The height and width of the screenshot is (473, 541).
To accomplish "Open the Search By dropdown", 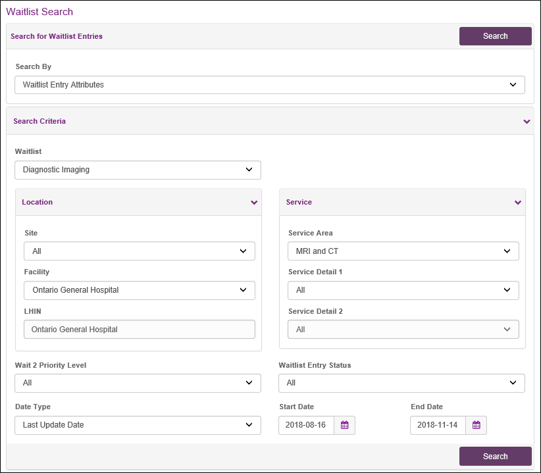I will [x=270, y=85].
